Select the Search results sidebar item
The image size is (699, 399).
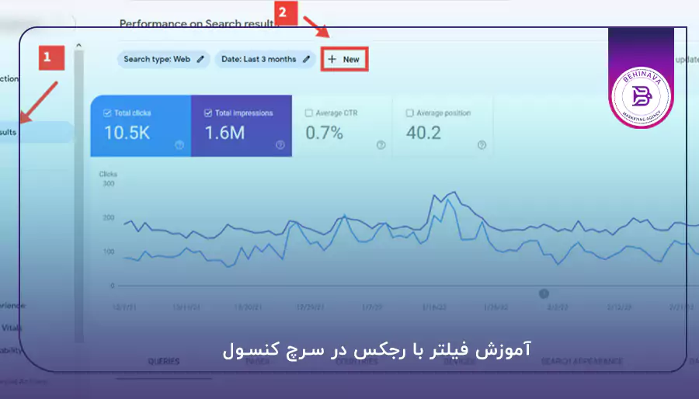(x=37, y=132)
